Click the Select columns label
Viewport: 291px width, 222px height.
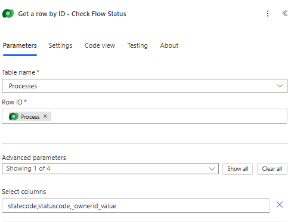click(x=24, y=192)
